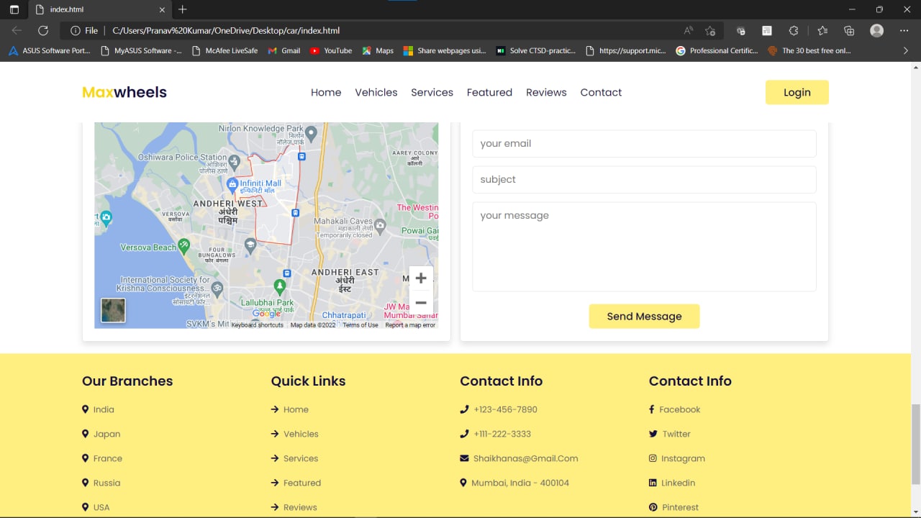Click the YouTube bookmark in the favorites bar
Image resolution: width=921 pixels, height=518 pixels.
pyautogui.click(x=330, y=50)
